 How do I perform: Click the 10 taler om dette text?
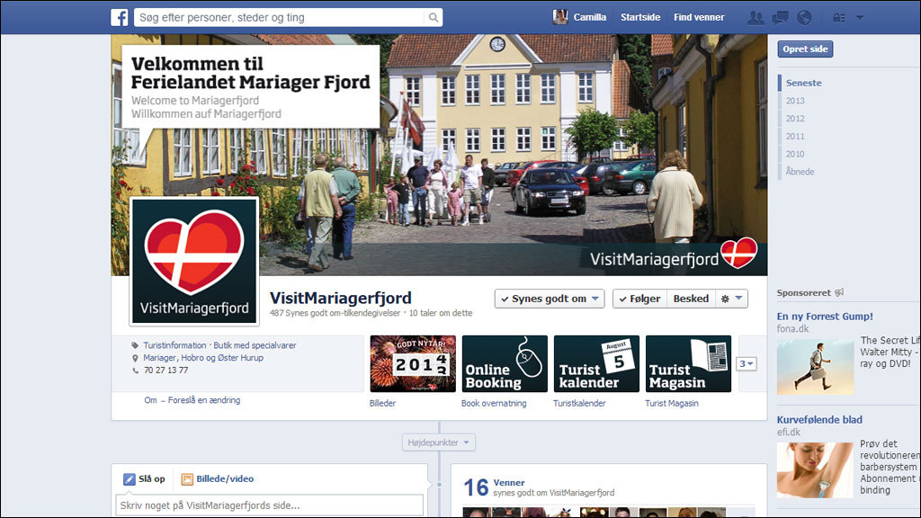(441, 313)
